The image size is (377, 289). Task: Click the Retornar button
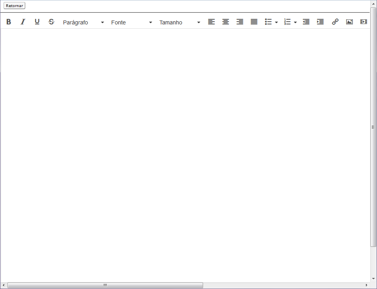pos(14,6)
